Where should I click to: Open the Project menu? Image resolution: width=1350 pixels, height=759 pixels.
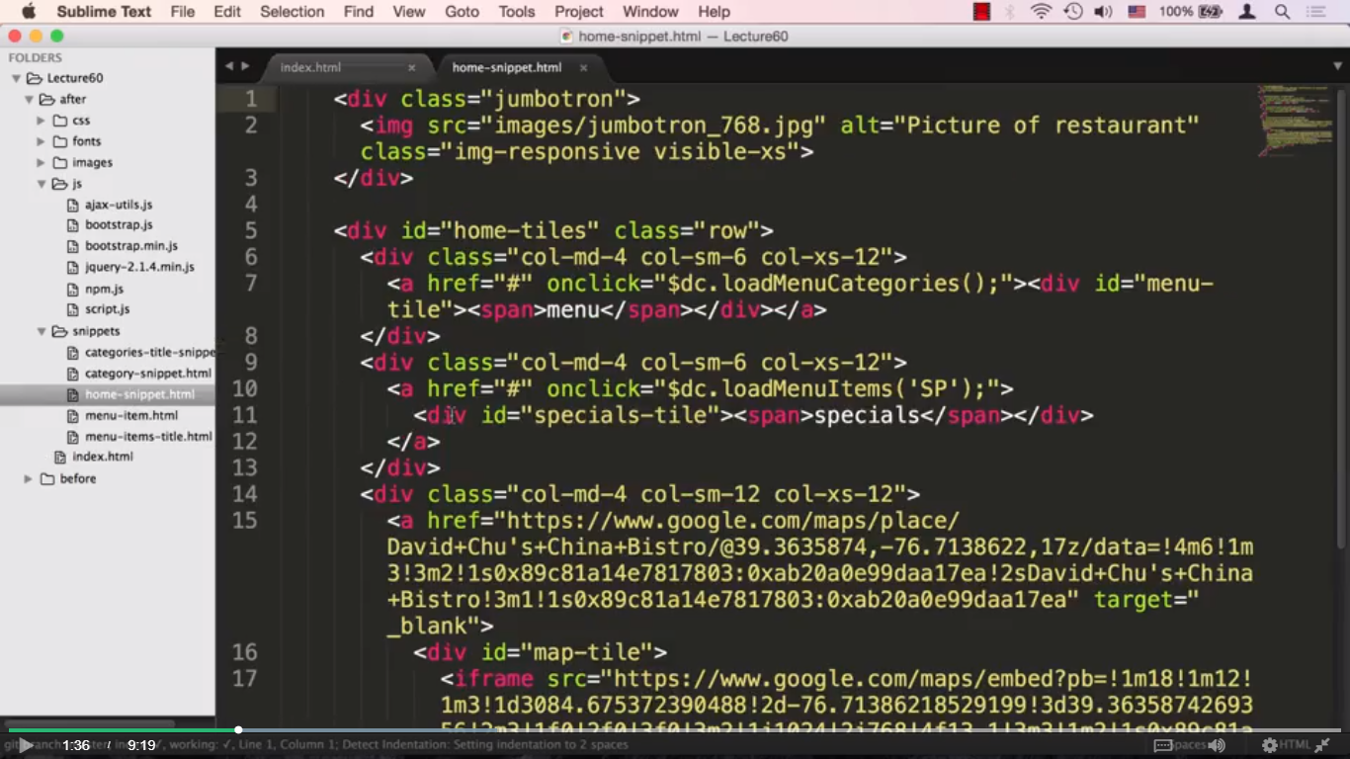click(579, 12)
